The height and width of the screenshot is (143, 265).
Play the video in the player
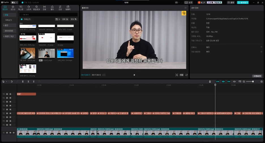134,75
